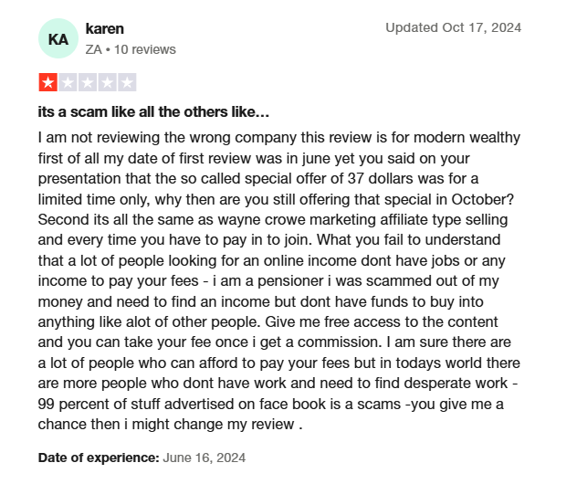Click the KA avatar circle

[58, 38]
